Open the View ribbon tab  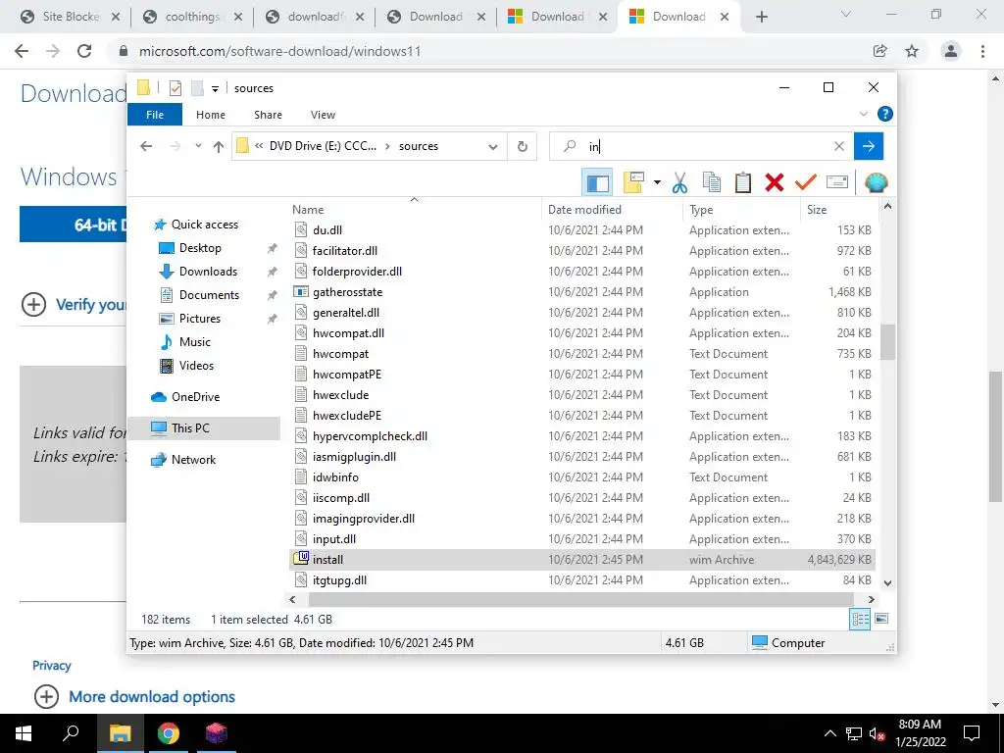click(323, 115)
